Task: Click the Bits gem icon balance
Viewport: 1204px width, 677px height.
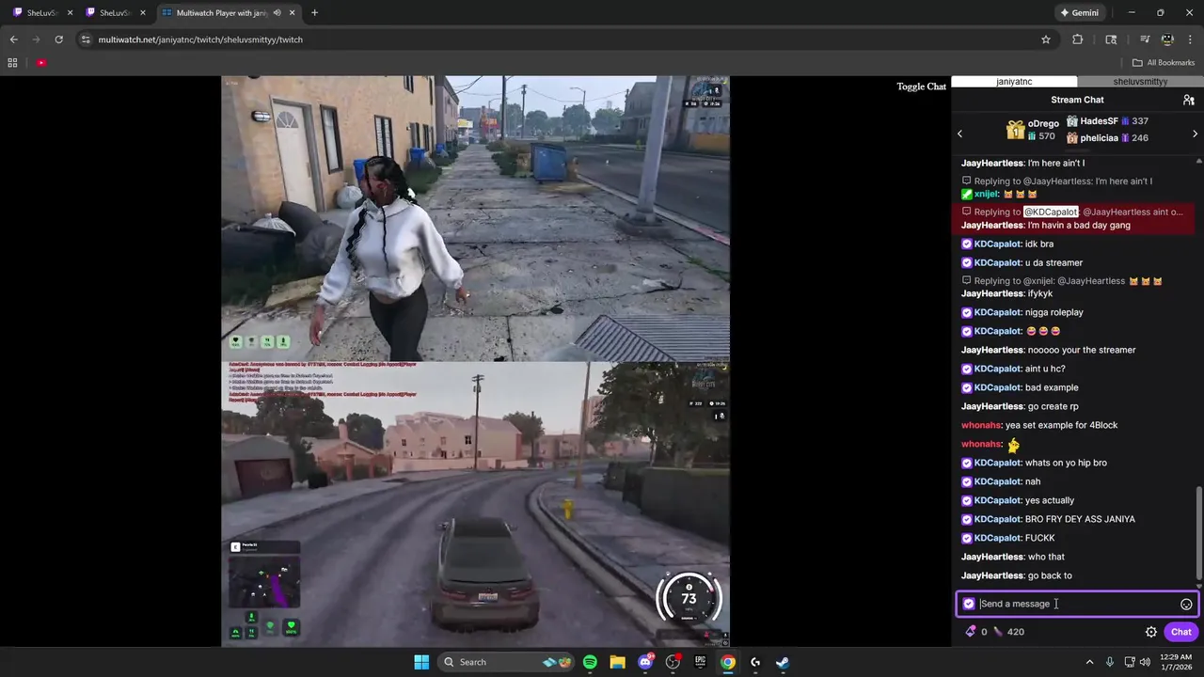Action: (970, 632)
